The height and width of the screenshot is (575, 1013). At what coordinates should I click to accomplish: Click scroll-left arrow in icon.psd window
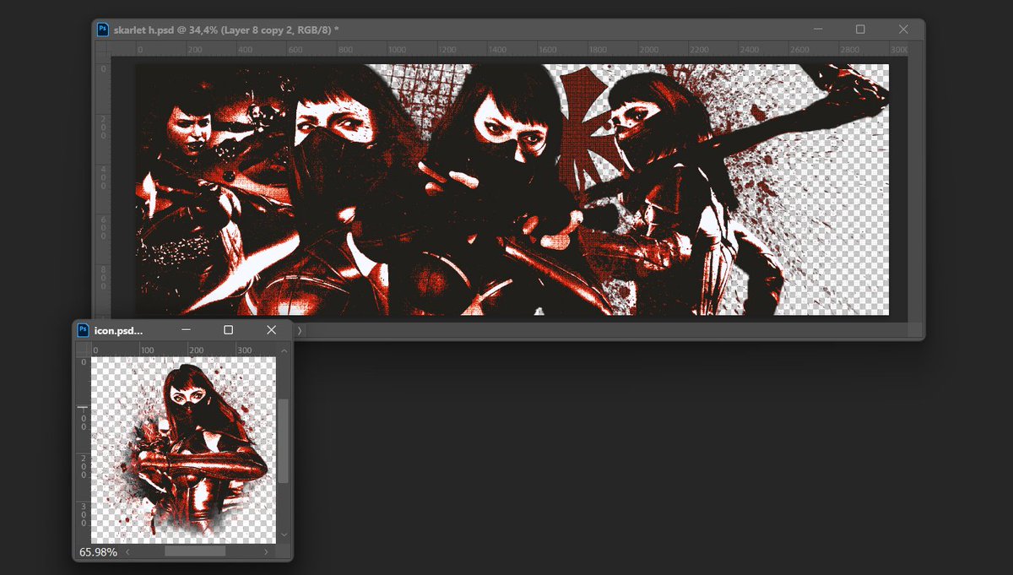click(x=127, y=551)
